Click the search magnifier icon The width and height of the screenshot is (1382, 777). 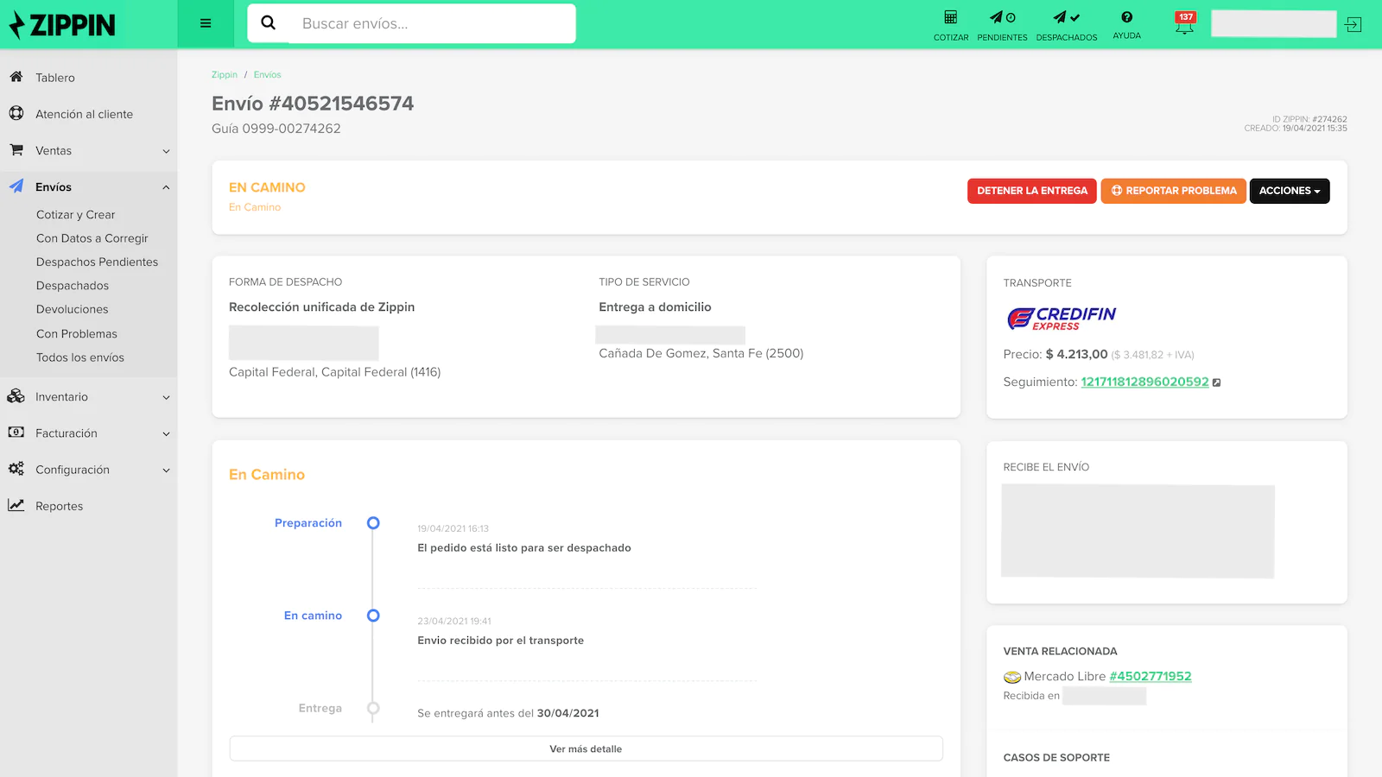(269, 23)
